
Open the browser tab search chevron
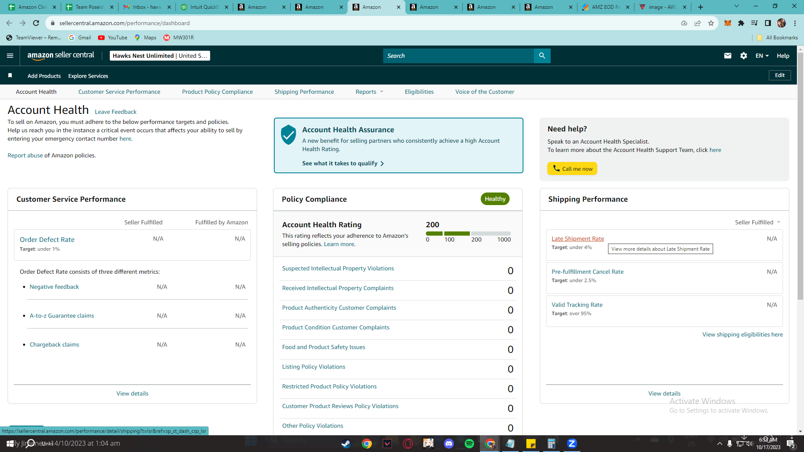(737, 6)
